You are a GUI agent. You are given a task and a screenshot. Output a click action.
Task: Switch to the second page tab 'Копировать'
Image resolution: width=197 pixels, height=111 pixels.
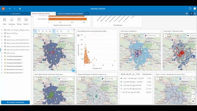click(x=70, y=14)
